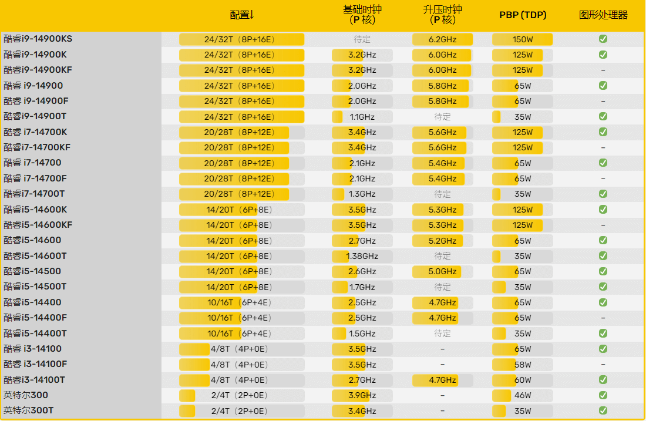The image size is (646, 421).
Task: Click the 150W power bar for i9-14900KS
Action: tap(522, 39)
